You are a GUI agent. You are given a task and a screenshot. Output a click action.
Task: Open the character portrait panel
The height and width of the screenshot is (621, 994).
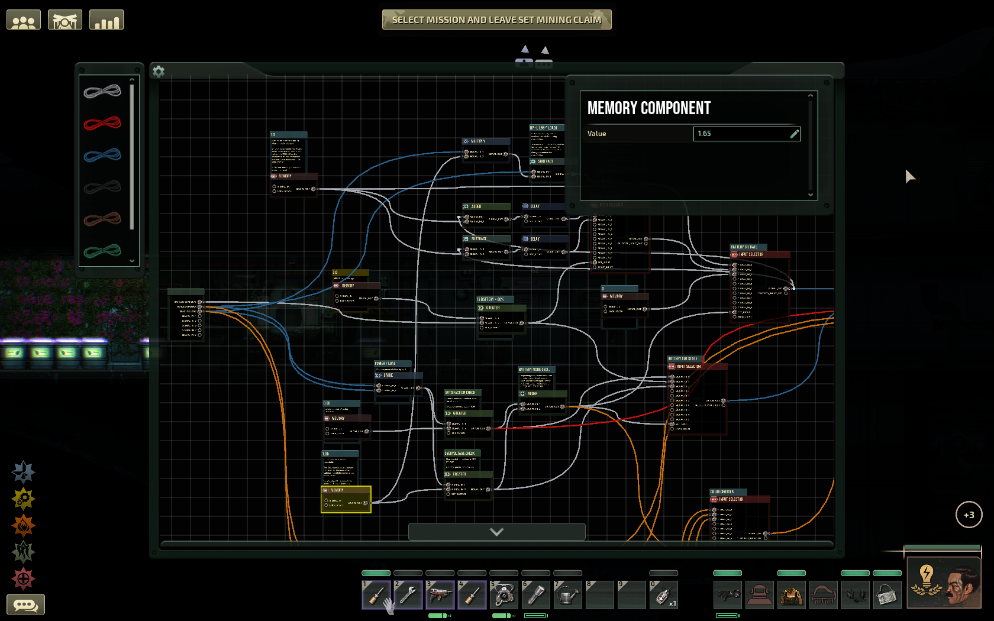[x=944, y=583]
